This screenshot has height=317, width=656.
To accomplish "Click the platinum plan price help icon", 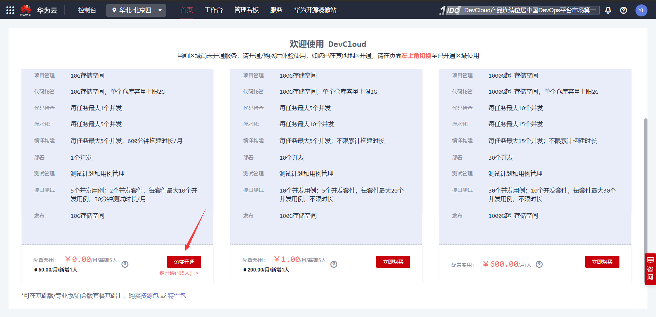I will pyautogui.click(x=539, y=264).
